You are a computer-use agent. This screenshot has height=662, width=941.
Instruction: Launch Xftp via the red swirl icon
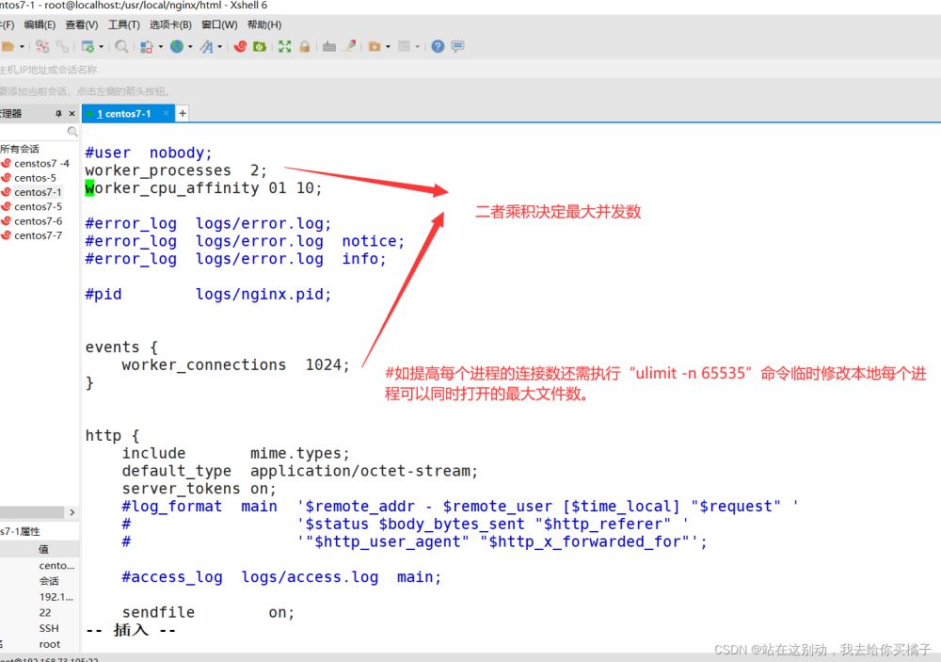tap(240, 46)
